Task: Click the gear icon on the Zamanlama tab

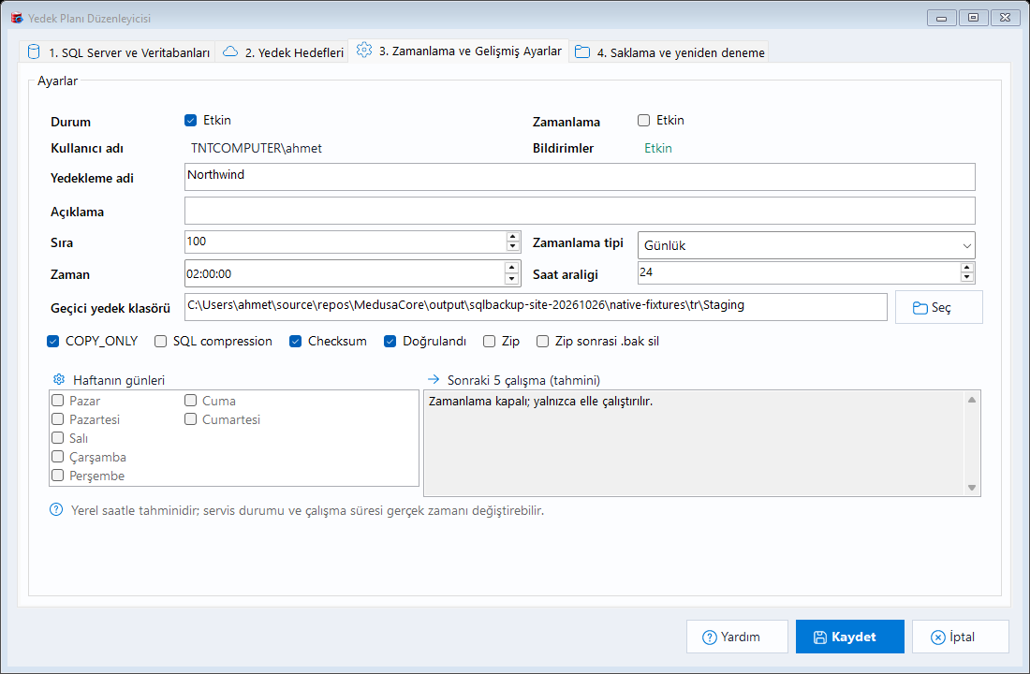Action: tap(364, 50)
